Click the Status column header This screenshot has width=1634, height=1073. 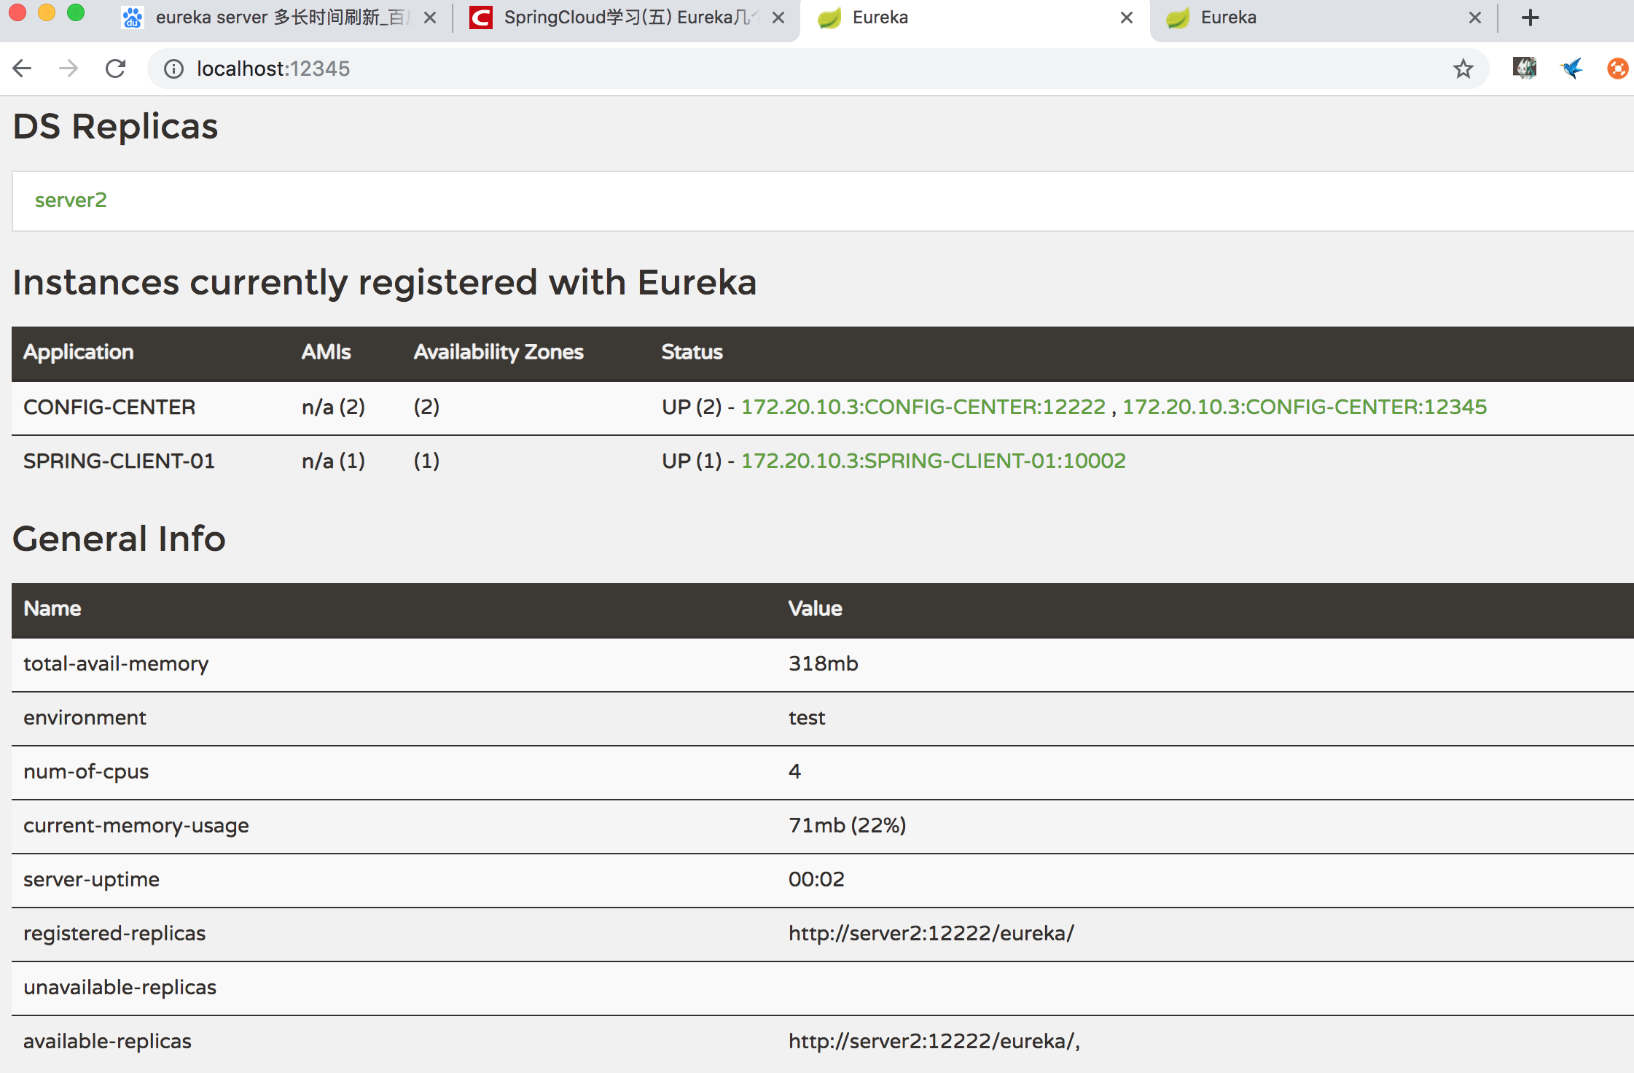[692, 352]
